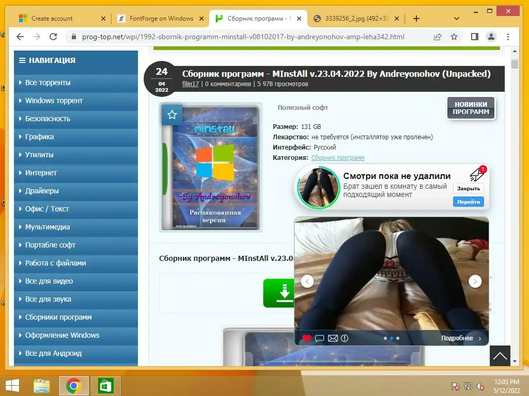Click the page vertical scrollbar thumb
529x396 pixels.
(515, 64)
